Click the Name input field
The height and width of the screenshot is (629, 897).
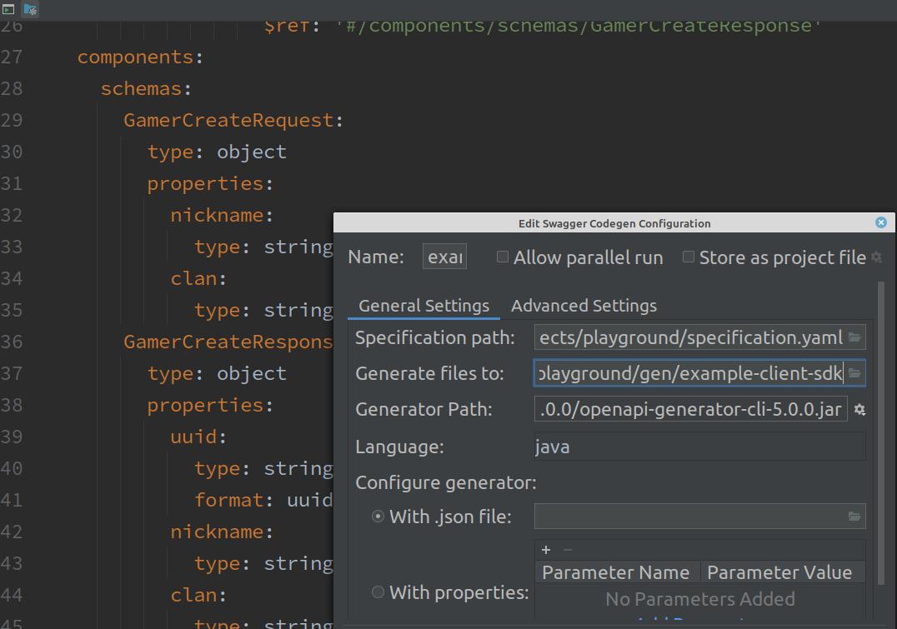(444, 257)
